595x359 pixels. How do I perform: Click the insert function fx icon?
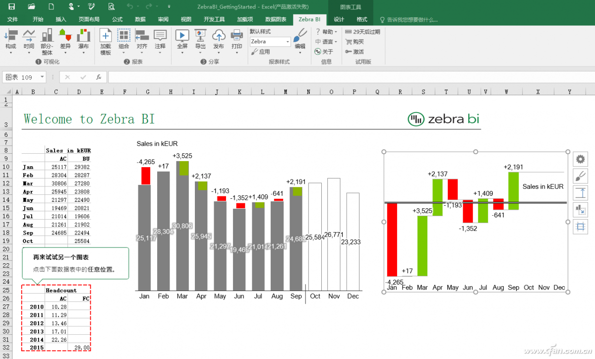[x=99, y=77]
